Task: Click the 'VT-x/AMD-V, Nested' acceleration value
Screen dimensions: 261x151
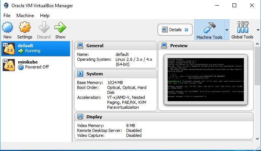Action: (x=126, y=97)
